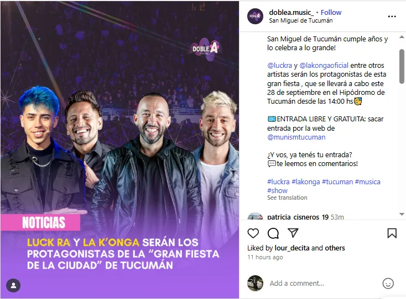
Task: Open patricia_cisneros_19 commenter profile
Action: tap(298, 217)
